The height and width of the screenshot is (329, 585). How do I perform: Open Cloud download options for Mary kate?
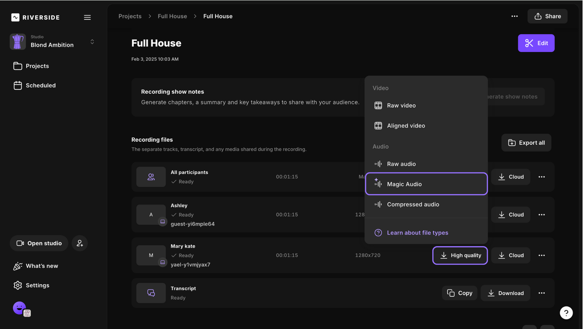click(511, 255)
